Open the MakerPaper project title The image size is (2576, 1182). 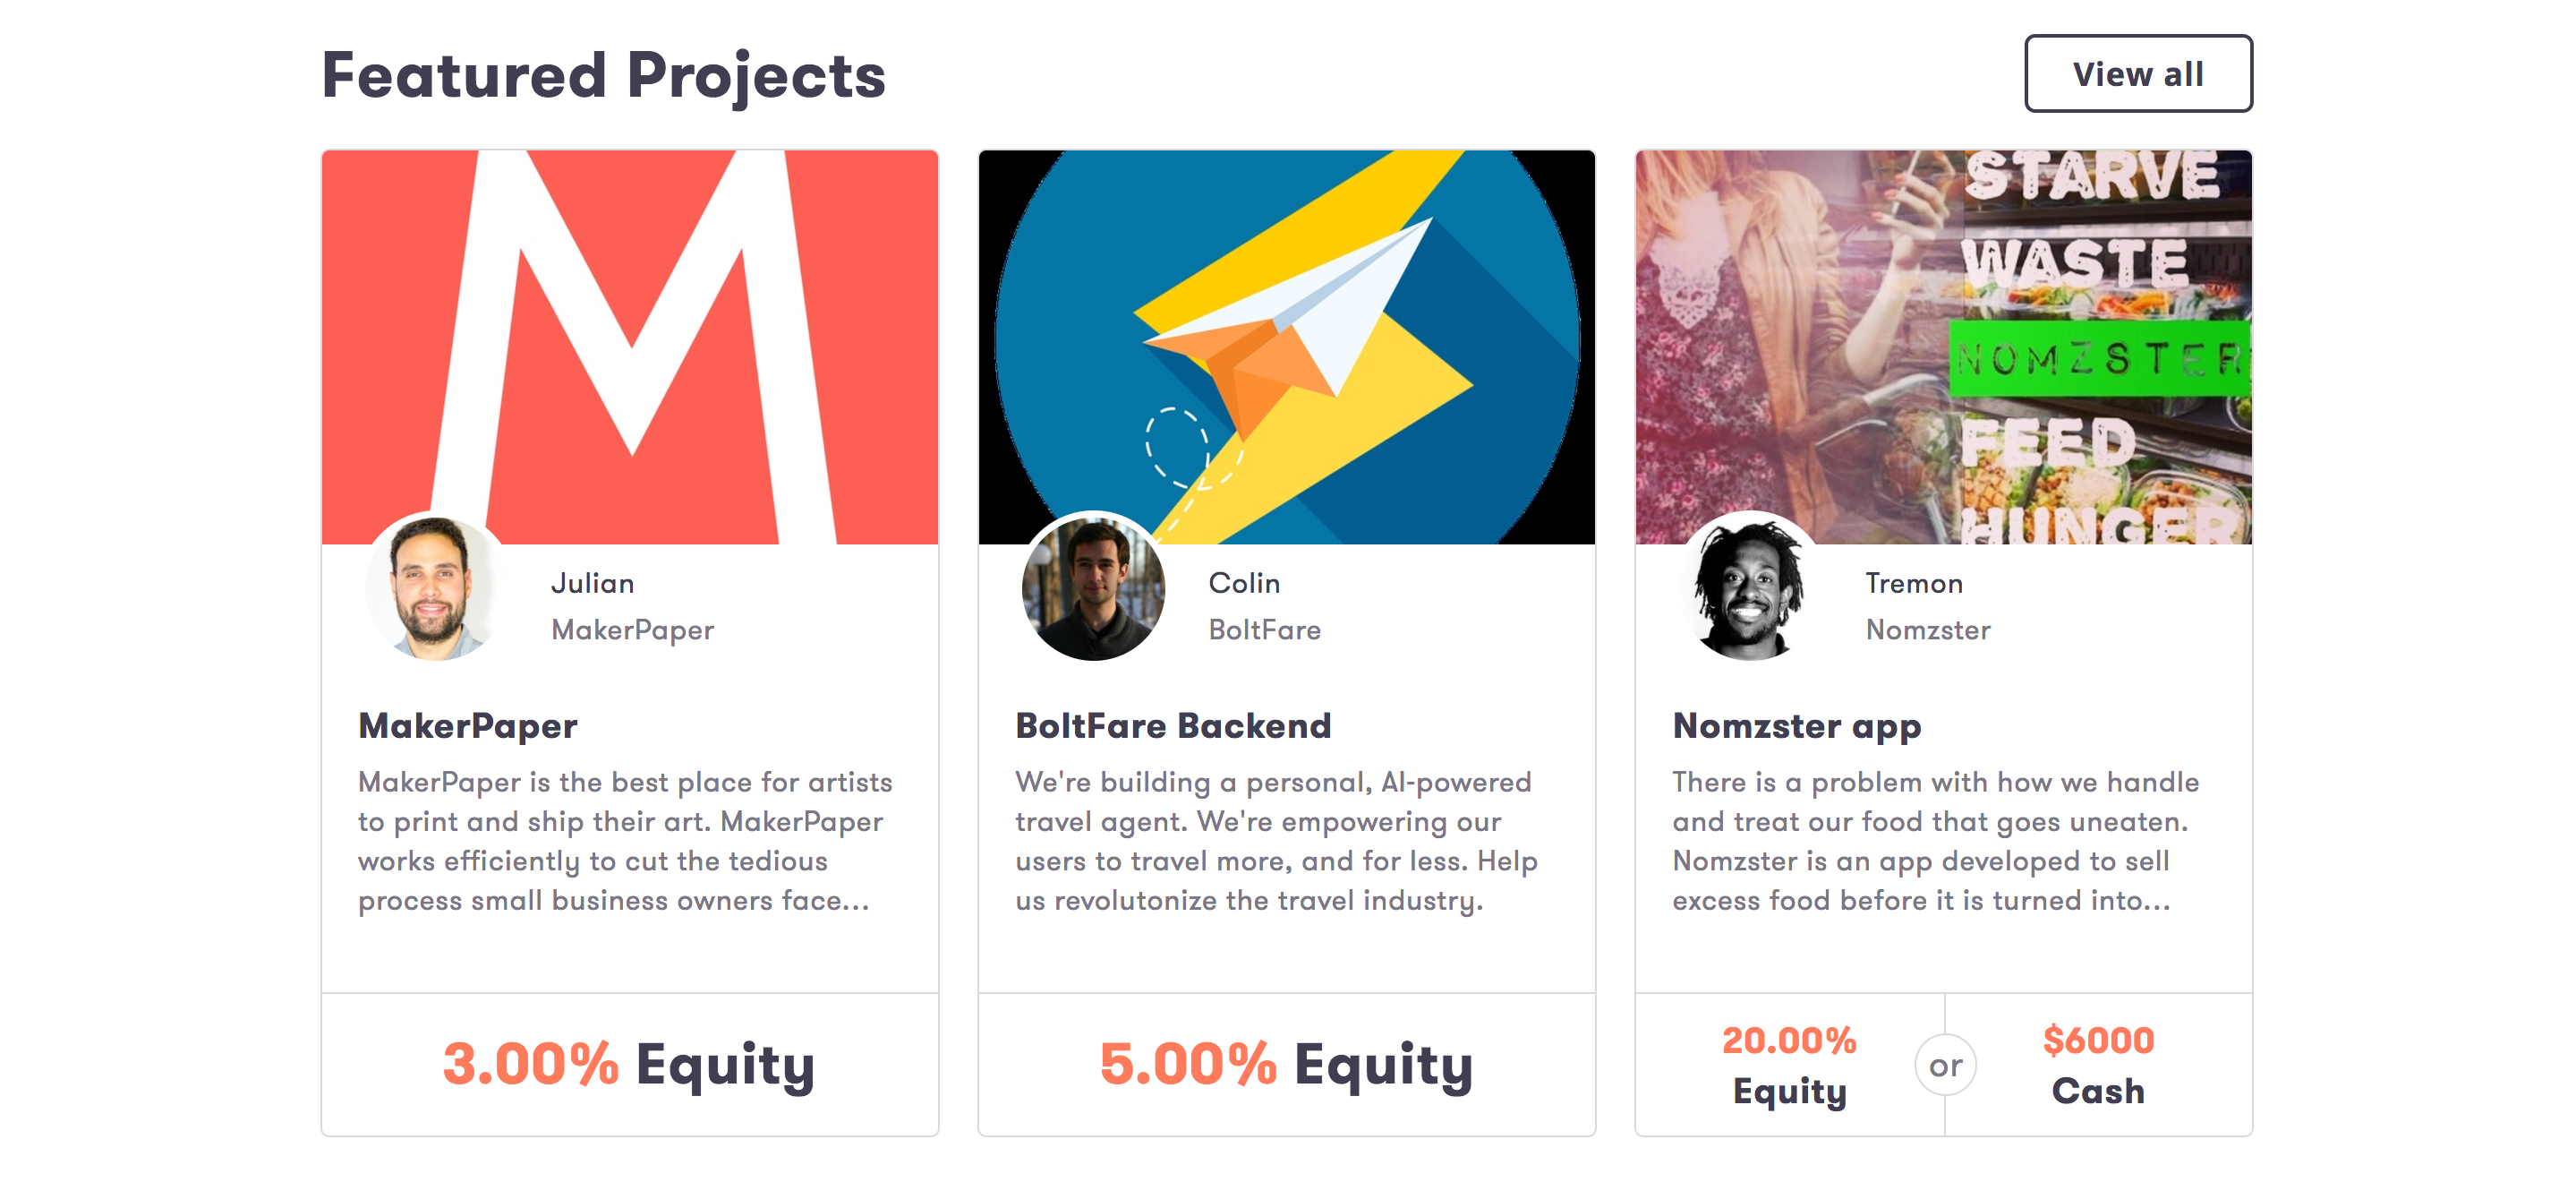[468, 725]
